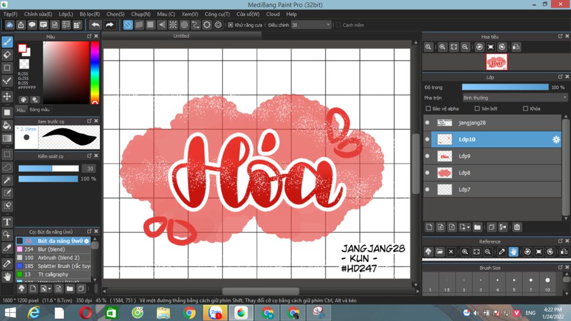Select the Magic Wand tool

(7, 180)
